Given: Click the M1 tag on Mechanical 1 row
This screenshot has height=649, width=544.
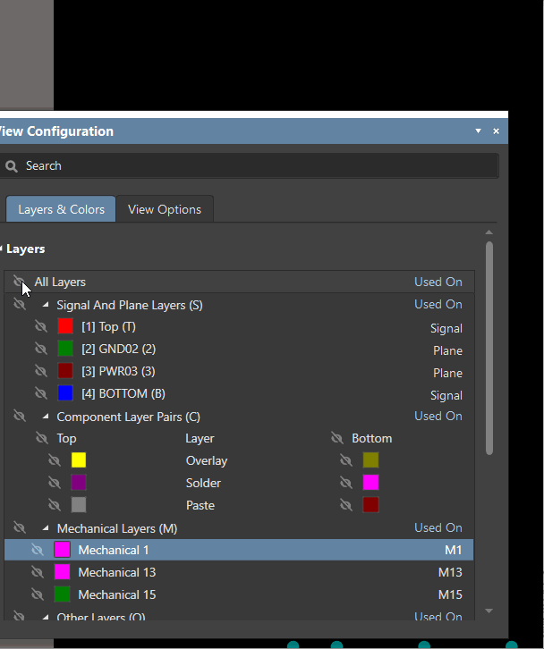Looking at the screenshot, I should coord(454,550).
